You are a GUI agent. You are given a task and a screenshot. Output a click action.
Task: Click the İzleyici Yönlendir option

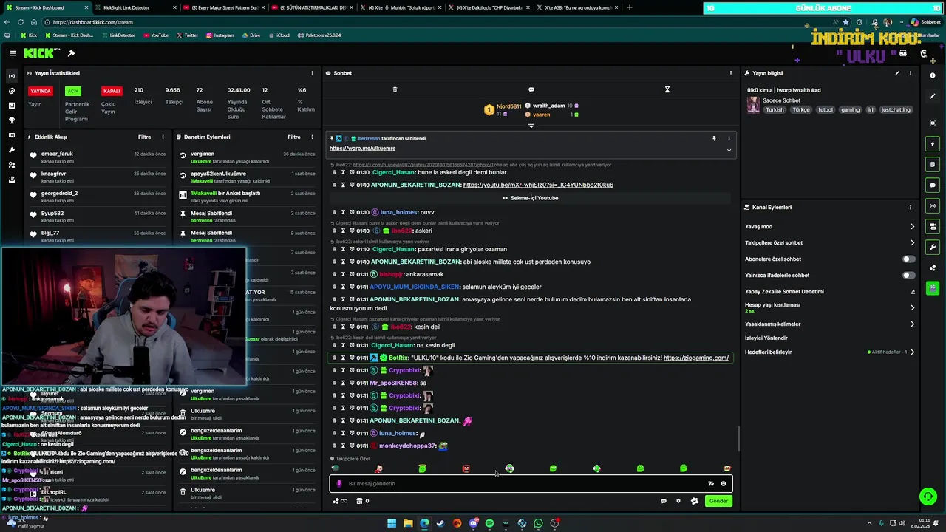[766, 338]
